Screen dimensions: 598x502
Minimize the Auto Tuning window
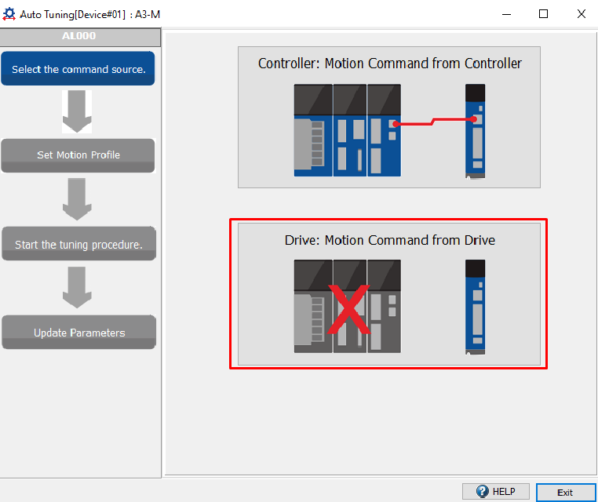click(x=507, y=14)
